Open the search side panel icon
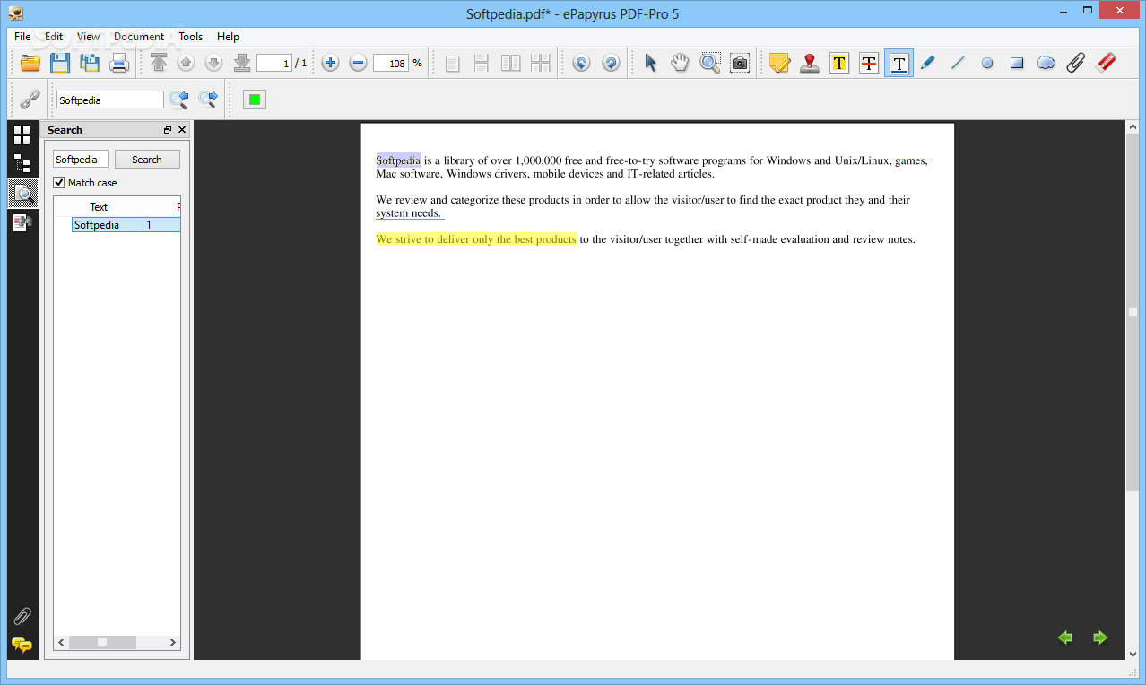Screen dimensions: 1146x685 [22, 193]
